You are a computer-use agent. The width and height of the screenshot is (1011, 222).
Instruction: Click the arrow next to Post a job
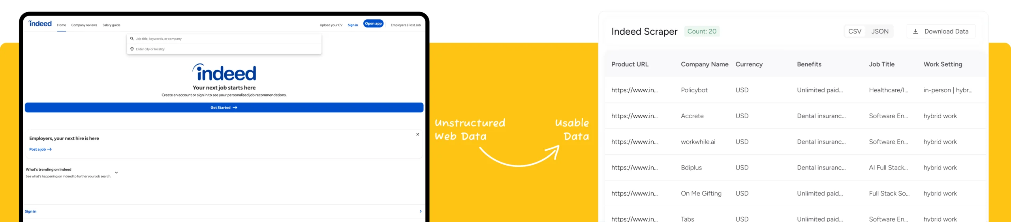coord(49,149)
